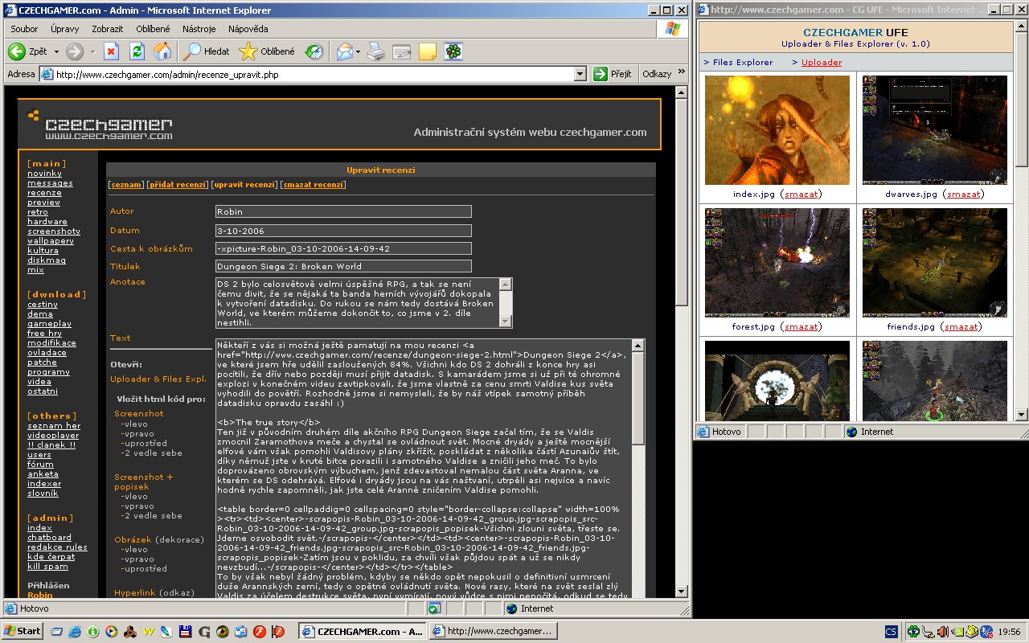The image size is (1029, 643).
Task: Click the friends.jpg thumbnail in UFE
Action: [935, 263]
